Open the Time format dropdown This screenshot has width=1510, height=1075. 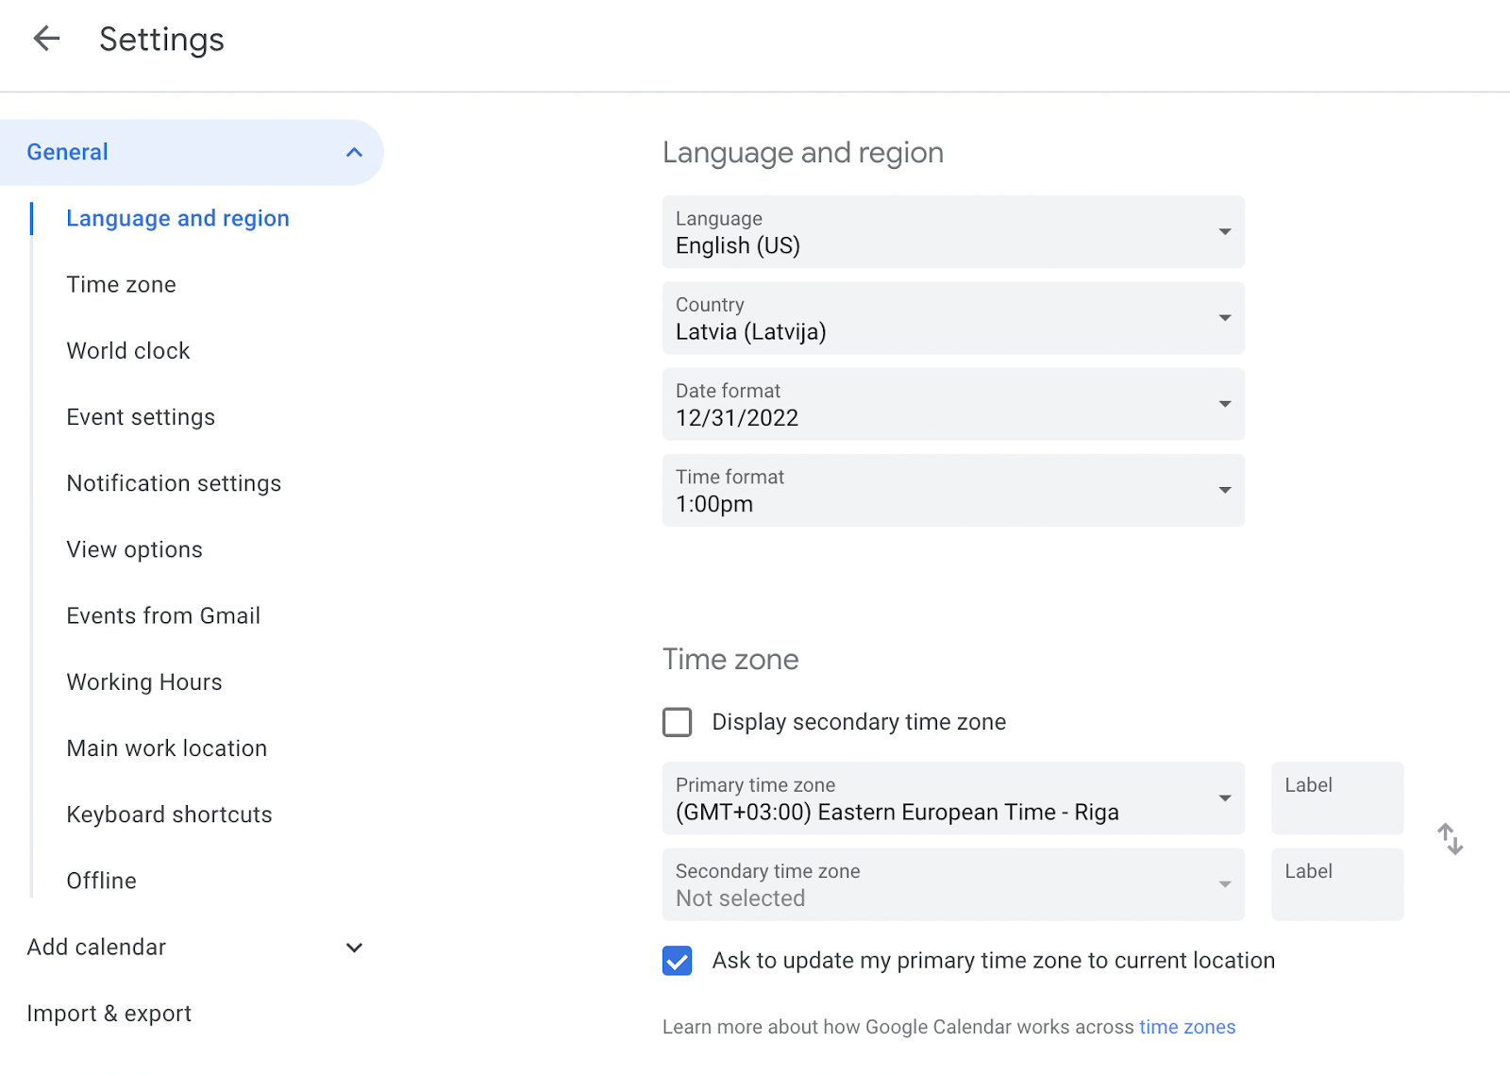952,491
